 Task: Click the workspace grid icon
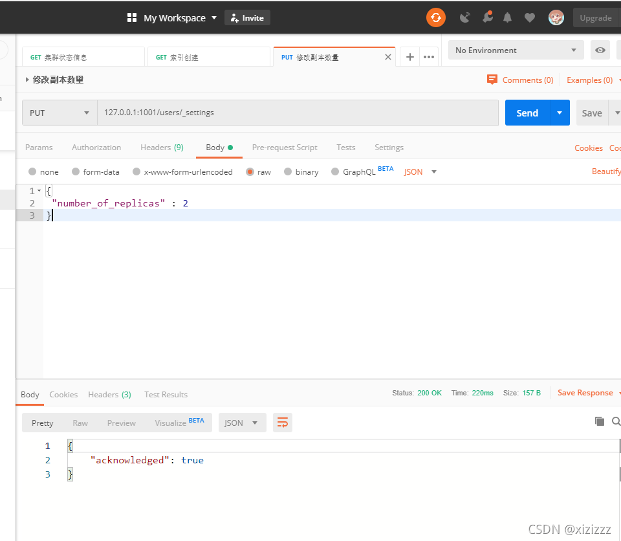[131, 17]
